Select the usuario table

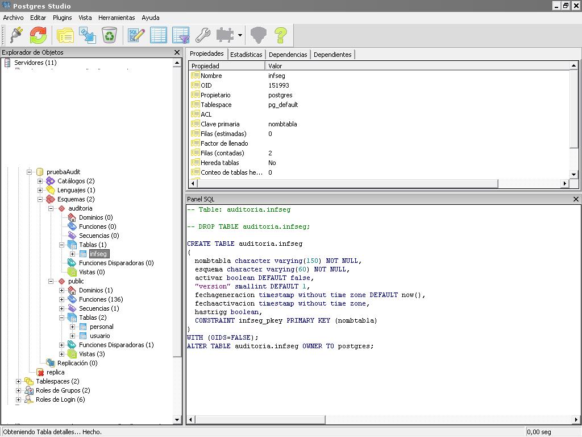[x=99, y=336]
